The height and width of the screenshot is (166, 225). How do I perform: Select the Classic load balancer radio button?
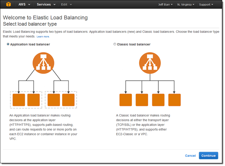pyautogui.click(x=115, y=44)
